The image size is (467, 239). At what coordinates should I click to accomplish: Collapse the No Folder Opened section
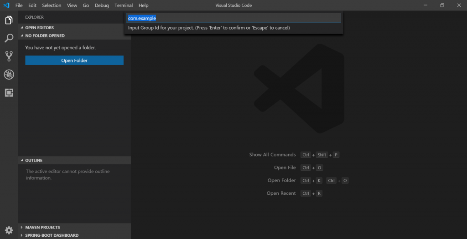(x=74, y=36)
